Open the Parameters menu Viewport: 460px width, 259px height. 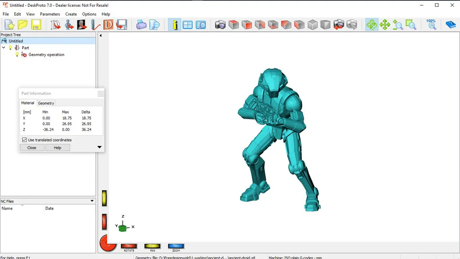[x=50, y=14]
